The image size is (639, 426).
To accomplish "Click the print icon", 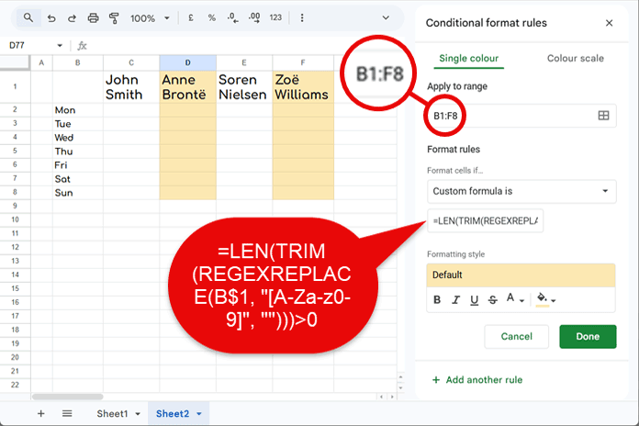I will (x=94, y=18).
